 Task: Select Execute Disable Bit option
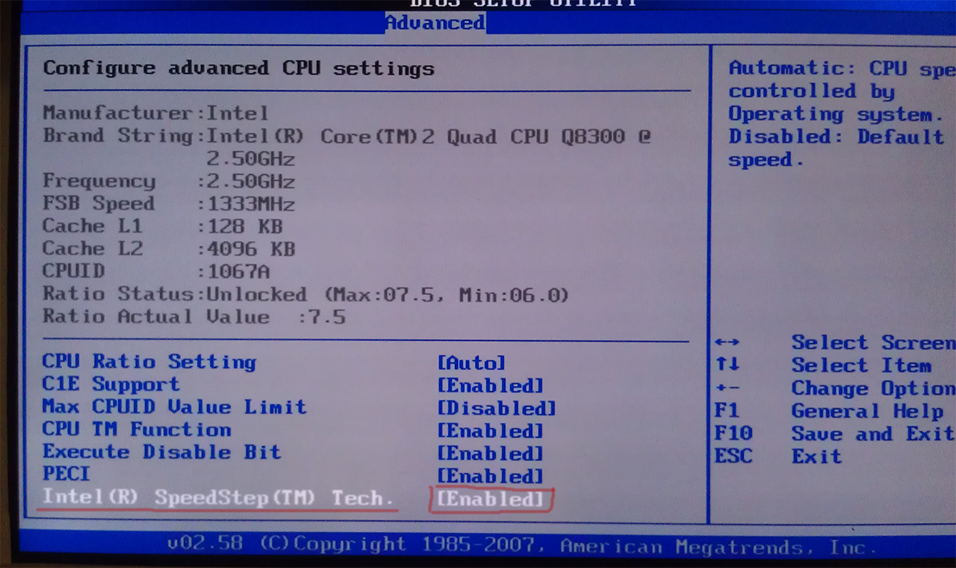(161, 452)
